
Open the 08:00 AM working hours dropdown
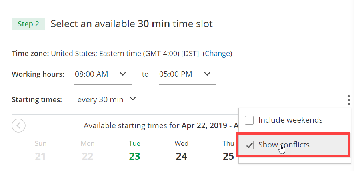click(103, 74)
